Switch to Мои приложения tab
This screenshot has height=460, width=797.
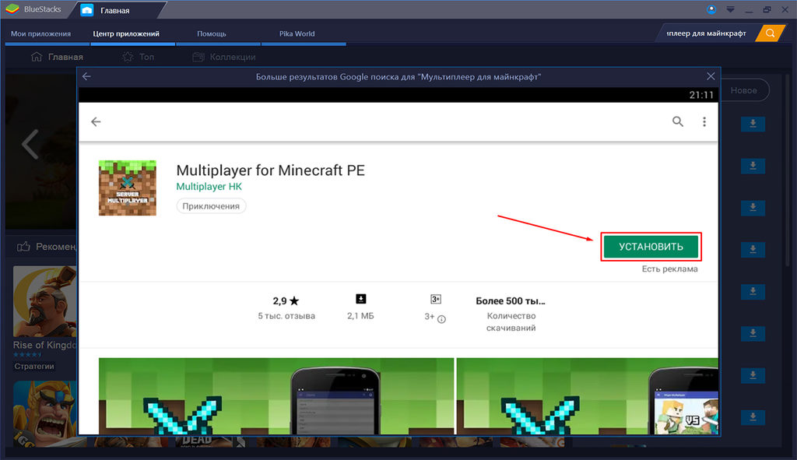tap(40, 33)
